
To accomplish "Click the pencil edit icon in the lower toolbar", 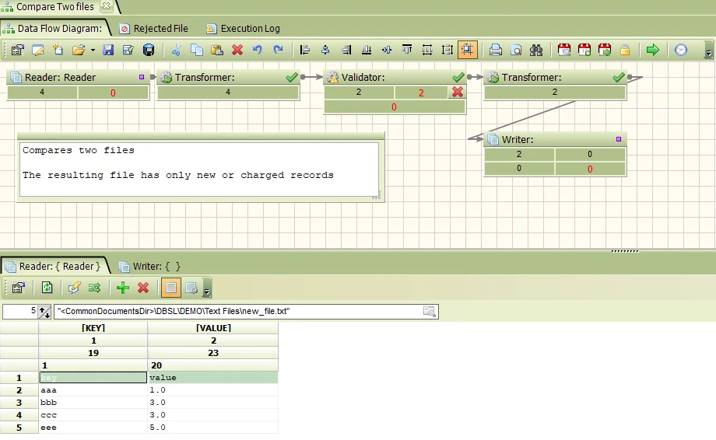I will click(x=74, y=288).
